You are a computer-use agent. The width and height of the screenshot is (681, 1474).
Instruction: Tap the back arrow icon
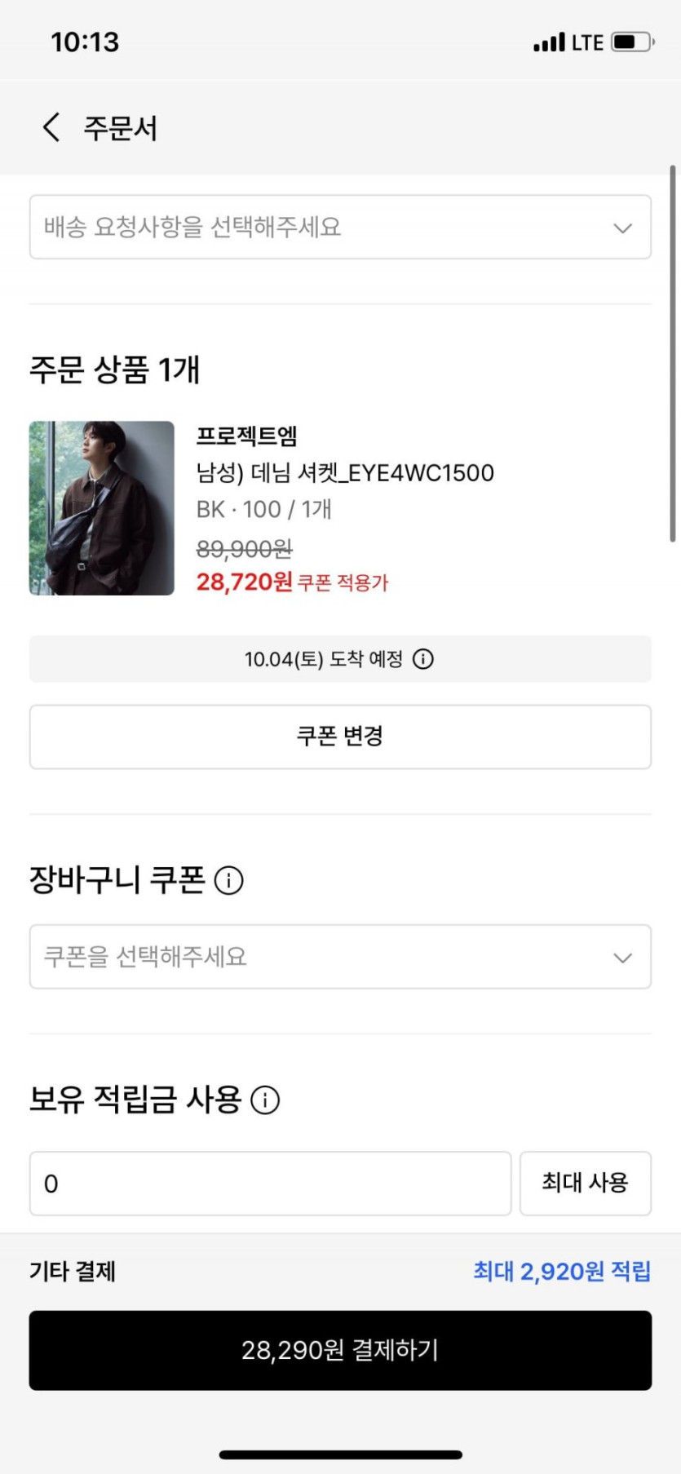click(x=51, y=127)
